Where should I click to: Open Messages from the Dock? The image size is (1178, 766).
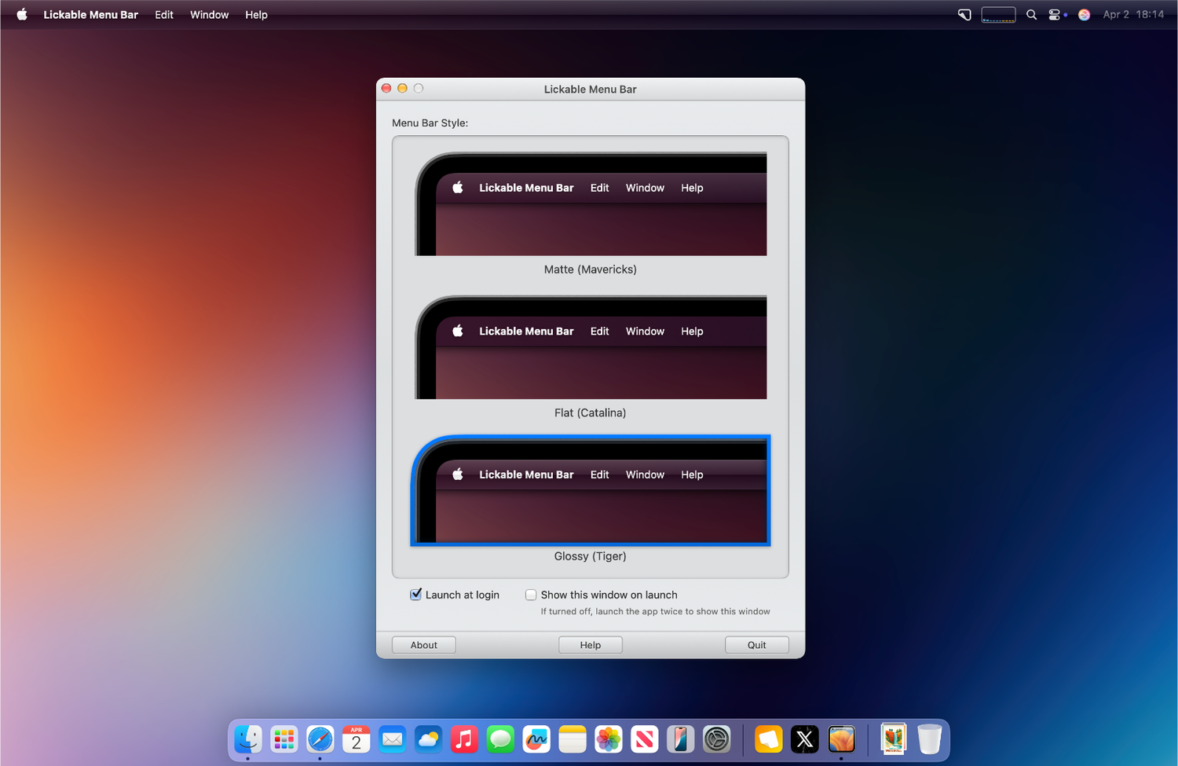(x=500, y=739)
